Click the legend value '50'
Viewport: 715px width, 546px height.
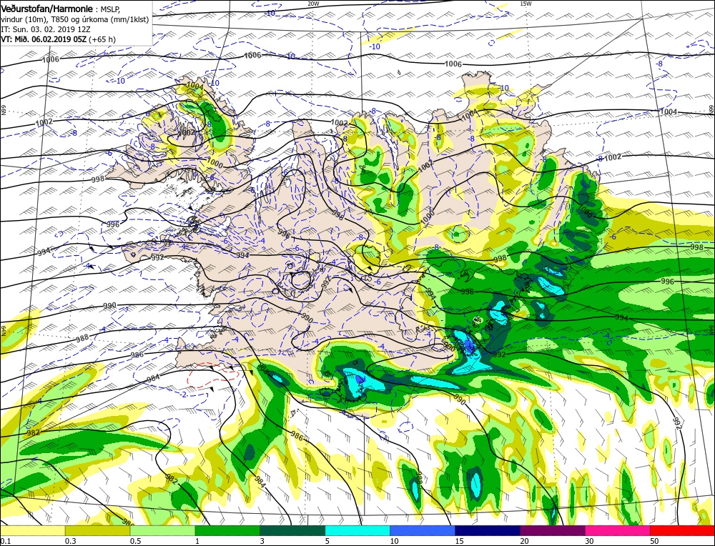pyautogui.click(x=654, y=541)
